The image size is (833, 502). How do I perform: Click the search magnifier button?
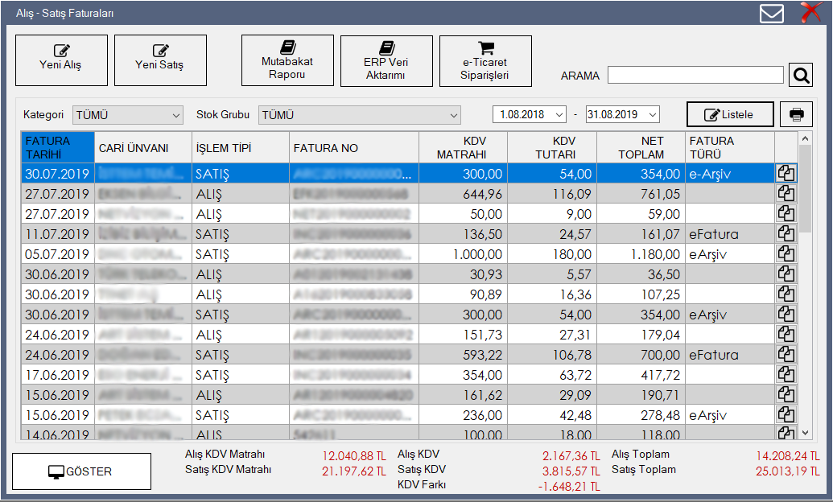pyautogui.click(x=801, y=75)
